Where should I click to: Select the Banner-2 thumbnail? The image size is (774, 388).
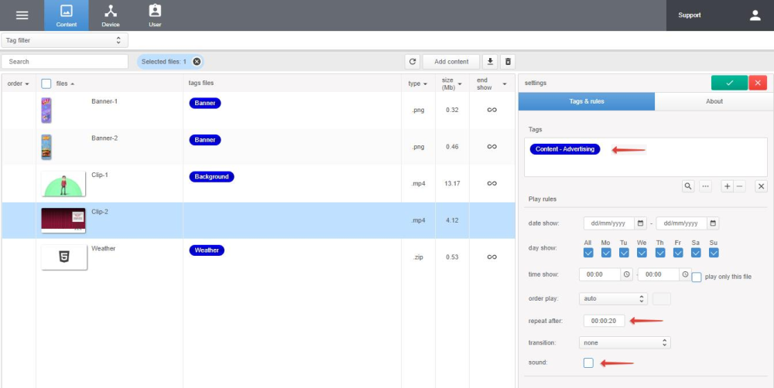46,148
